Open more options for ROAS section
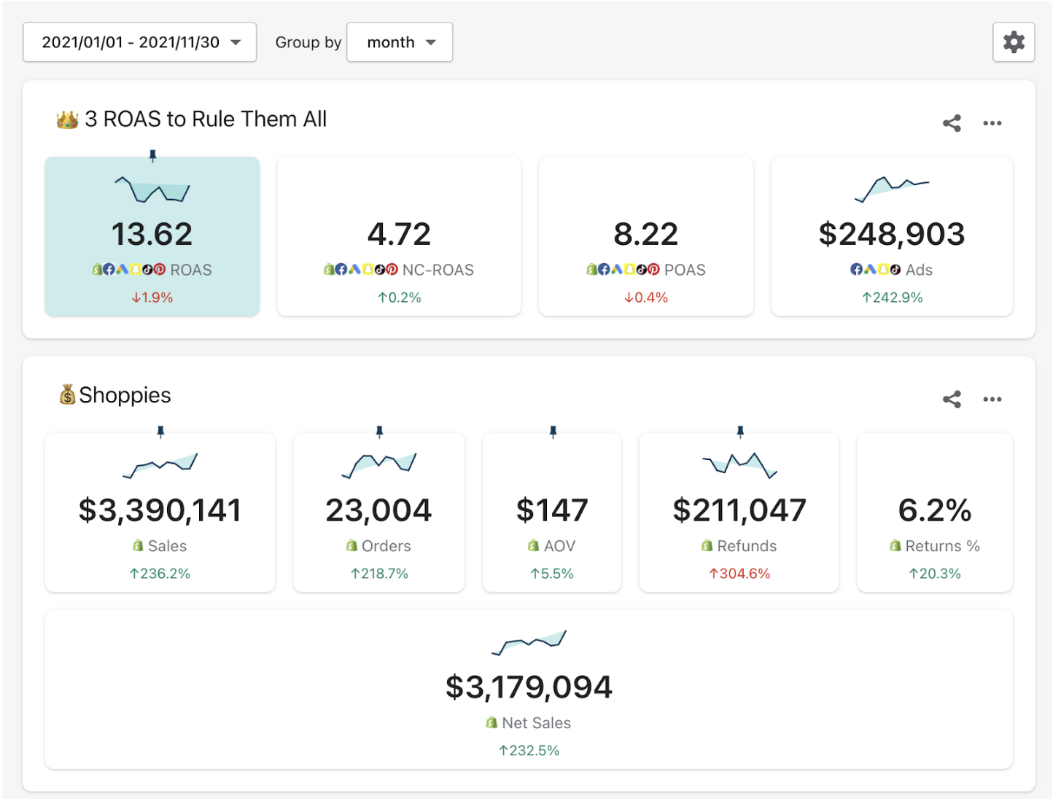The width and height of the screenshot is (1053, 799). (x=992, y=123)
